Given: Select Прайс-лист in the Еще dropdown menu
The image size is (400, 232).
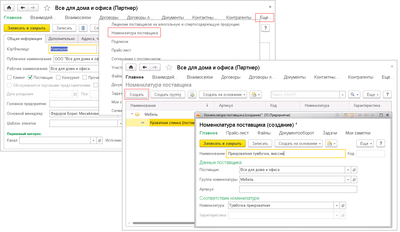Looking at the screenshot, I should click(x=121, y=50).
